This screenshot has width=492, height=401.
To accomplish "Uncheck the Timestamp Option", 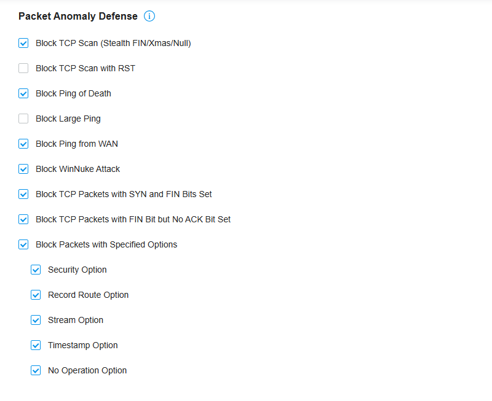I will [x=36, y=345].
